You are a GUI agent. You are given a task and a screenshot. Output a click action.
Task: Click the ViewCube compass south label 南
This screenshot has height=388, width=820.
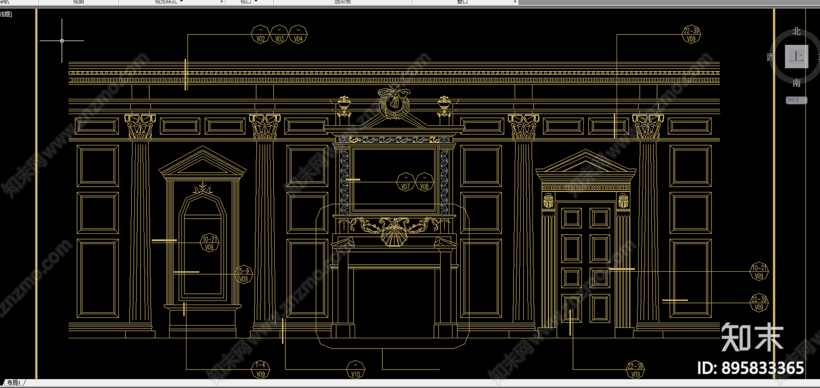click(x=796, y=82)
